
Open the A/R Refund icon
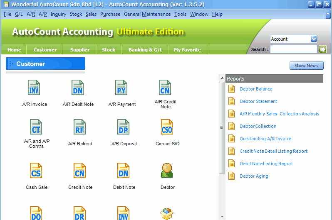79,127
